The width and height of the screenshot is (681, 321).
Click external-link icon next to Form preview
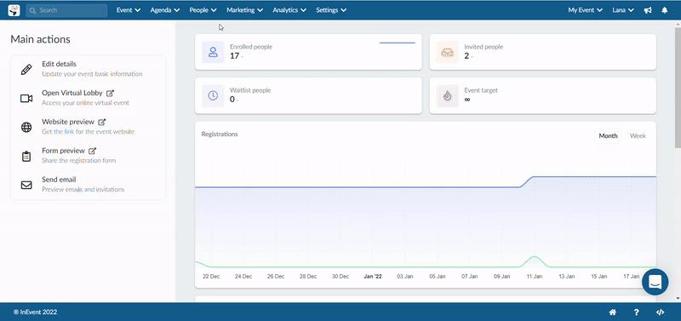(x=92, y=151)
